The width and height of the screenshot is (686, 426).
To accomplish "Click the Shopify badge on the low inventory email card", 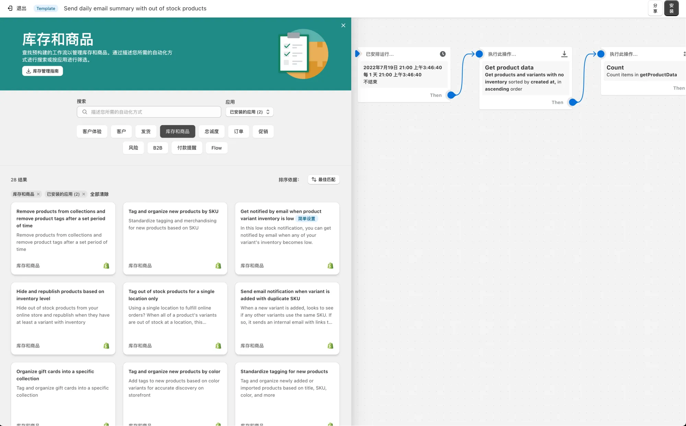I will pos(330,265).
